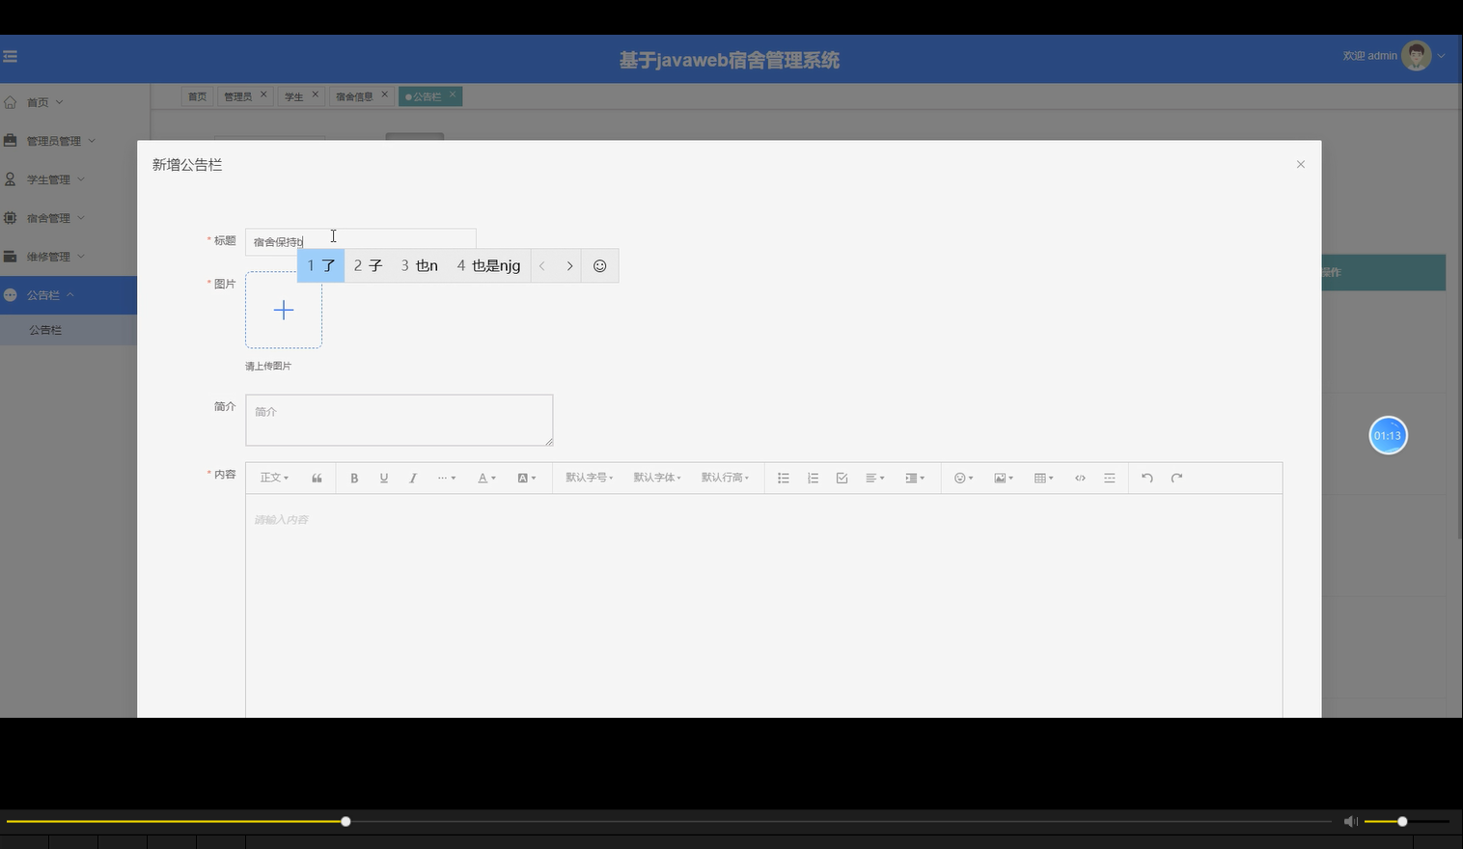This screenshot has height=849, width=1463.
Task: Click the playback progress slider handle
Action: 345,821
